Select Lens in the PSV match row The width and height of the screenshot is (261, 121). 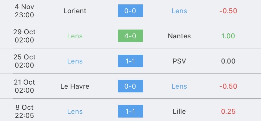[x=75, y=61]
